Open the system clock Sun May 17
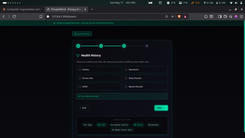Screen dimensions: 245x138 point(122,3)
